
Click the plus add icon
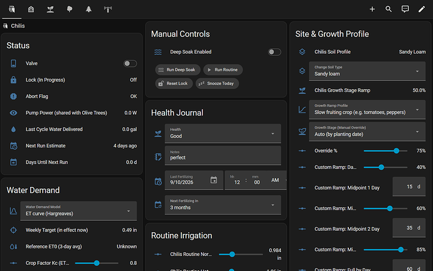pyautogui.click(x=372, y=9)
